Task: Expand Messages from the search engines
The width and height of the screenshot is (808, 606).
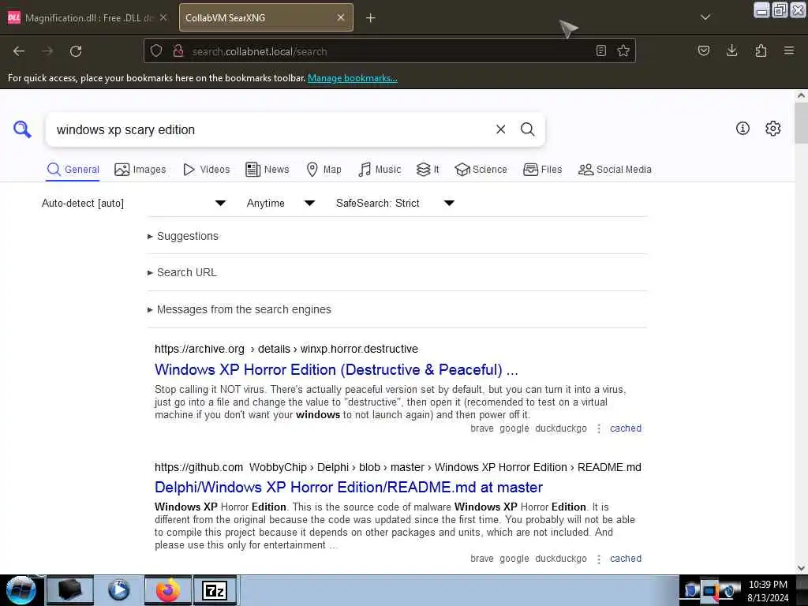Action: 239,309
